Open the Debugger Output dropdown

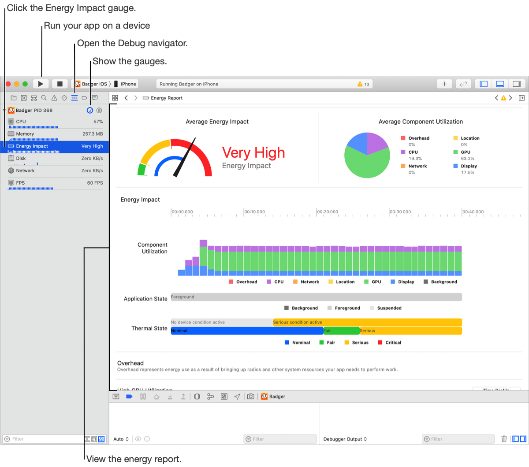tap(345, 439)
